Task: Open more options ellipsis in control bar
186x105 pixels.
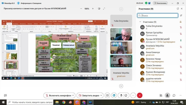Action: [x=133, y=95]
